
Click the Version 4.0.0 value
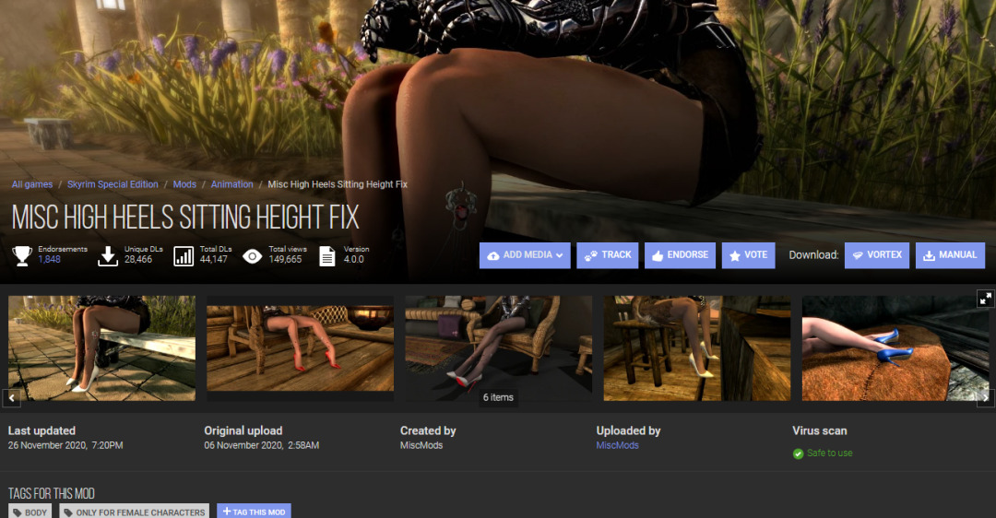354,260
